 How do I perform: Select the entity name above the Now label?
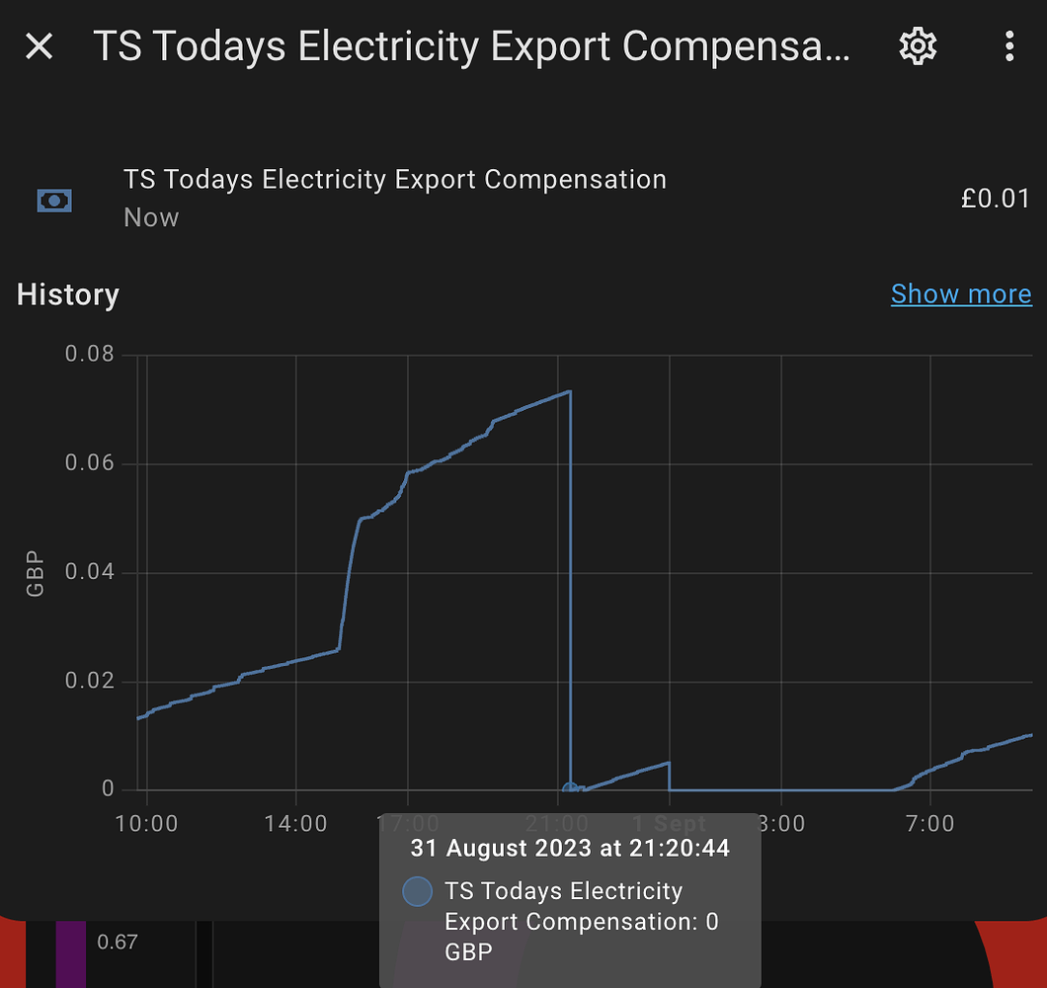395,180
